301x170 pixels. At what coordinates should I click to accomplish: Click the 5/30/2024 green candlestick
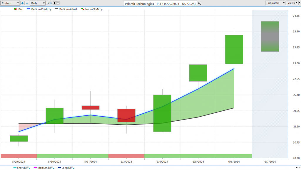54,116
